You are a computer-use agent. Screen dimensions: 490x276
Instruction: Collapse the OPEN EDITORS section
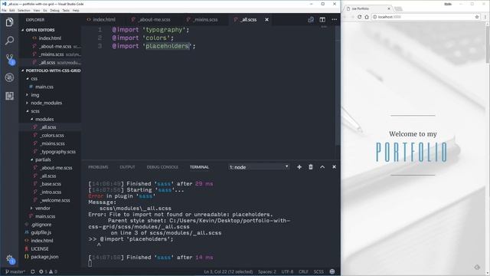pyautogui.click(x=40, y=30)
